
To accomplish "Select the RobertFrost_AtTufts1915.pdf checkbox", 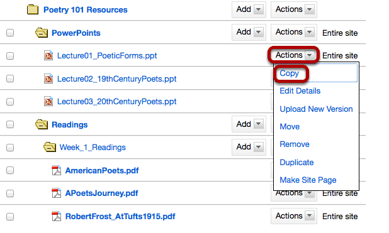I will (x=10, y=217).
